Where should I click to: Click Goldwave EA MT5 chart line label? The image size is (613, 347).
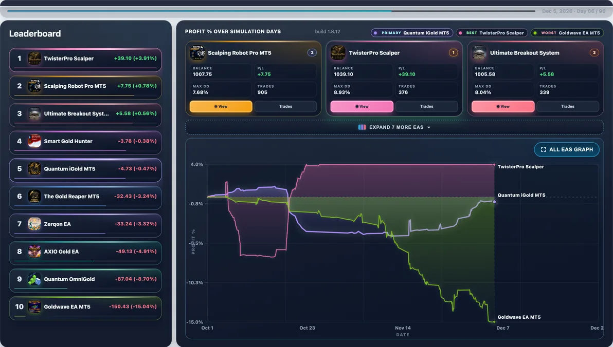pos(519,317)
